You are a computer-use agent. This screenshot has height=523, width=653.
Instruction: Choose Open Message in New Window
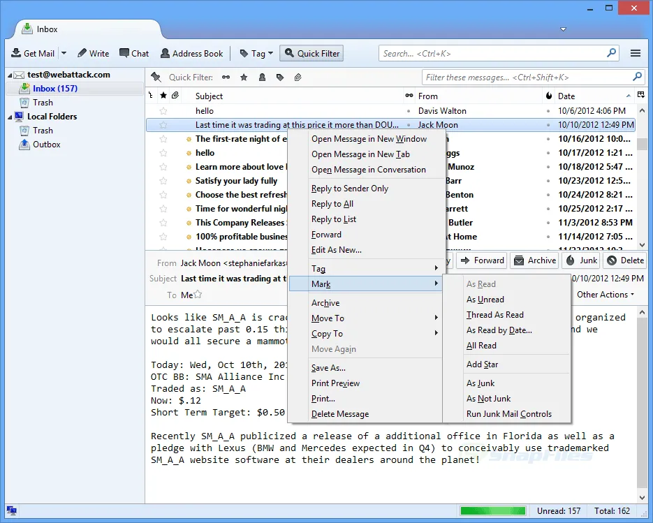369,139
